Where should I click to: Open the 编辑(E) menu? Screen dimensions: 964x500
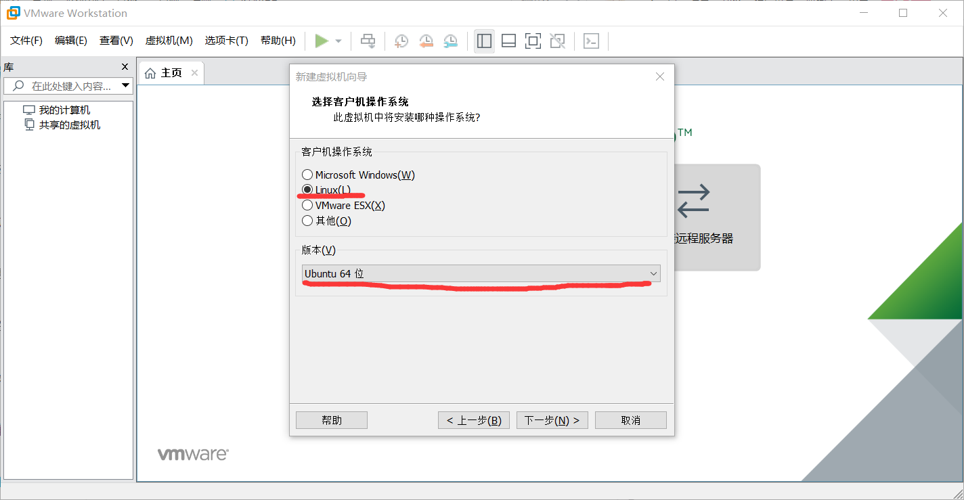click(x=71, y=41)
